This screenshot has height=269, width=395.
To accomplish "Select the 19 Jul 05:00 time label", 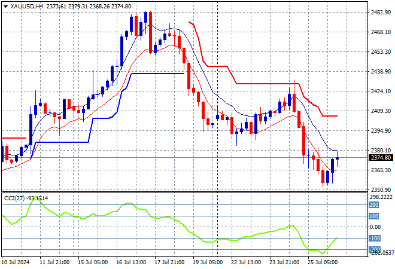I will [207, 262].
